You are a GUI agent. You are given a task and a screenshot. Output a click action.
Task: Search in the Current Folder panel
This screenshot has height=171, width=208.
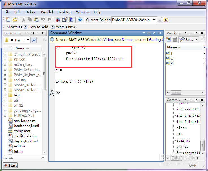[x=34, y=40]
